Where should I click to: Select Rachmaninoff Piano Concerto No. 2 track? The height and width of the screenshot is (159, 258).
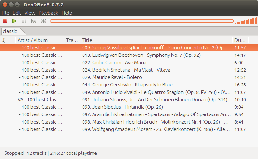[129, 48]
